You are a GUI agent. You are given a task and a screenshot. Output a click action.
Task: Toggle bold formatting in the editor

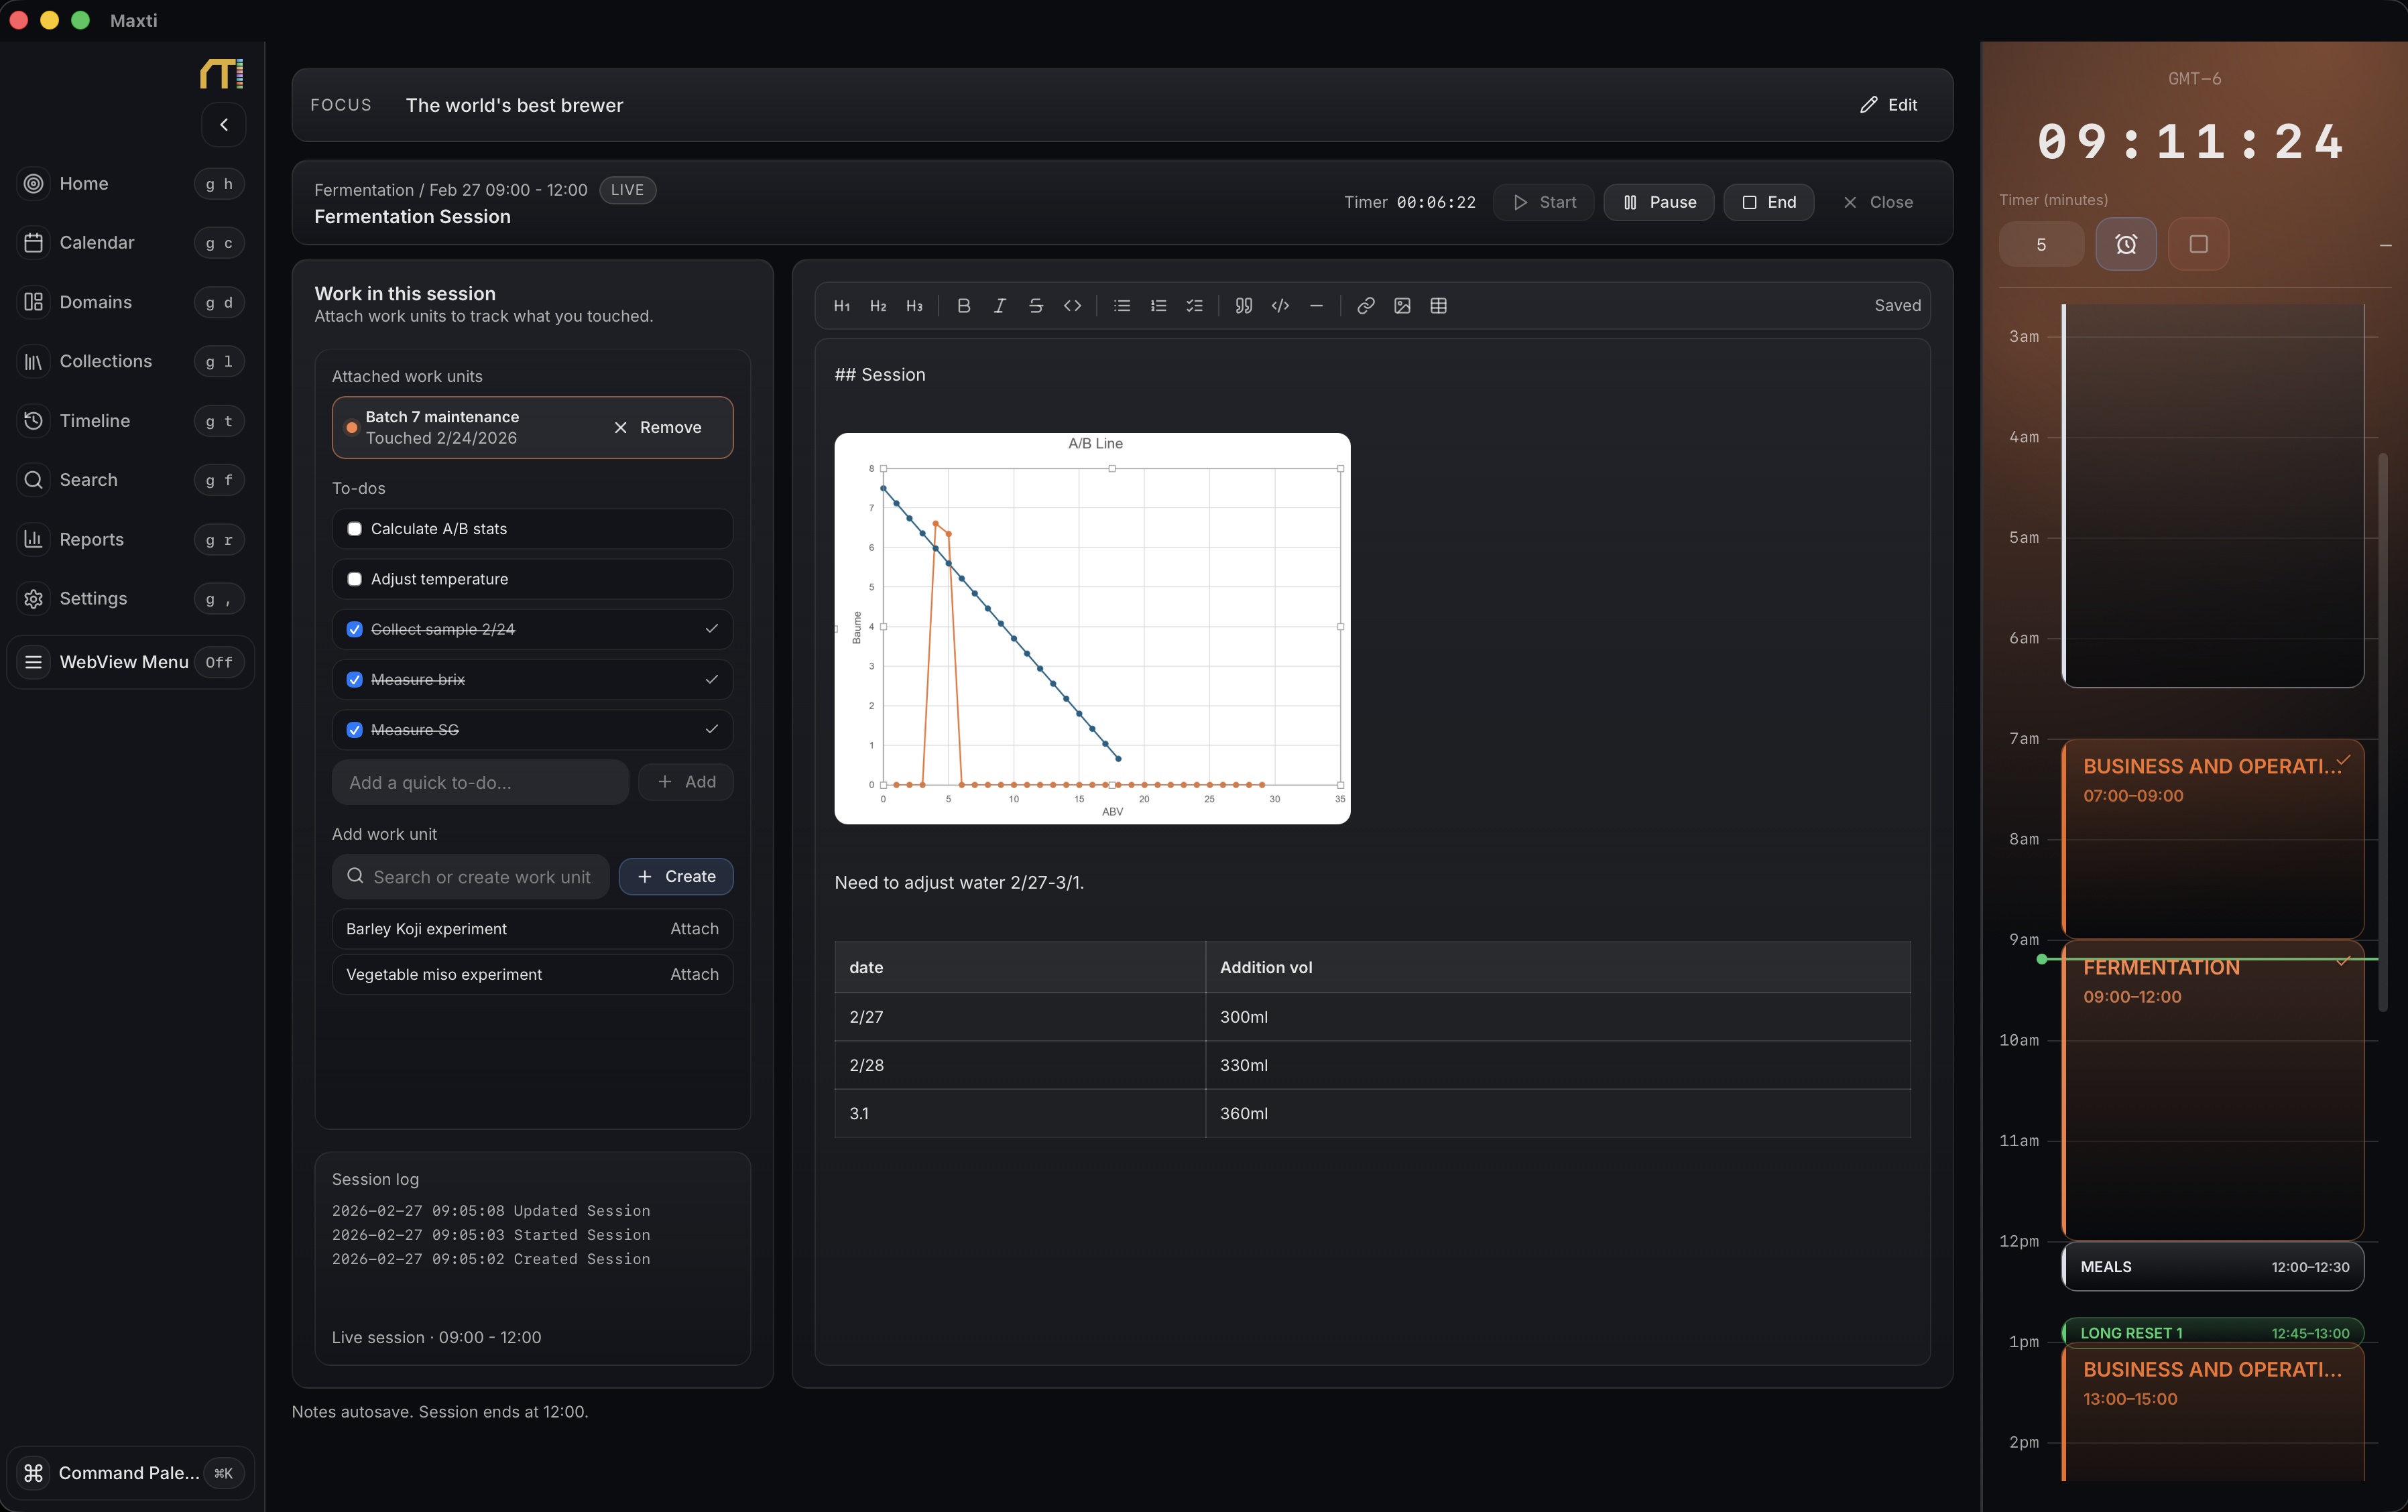click(963, 306)
